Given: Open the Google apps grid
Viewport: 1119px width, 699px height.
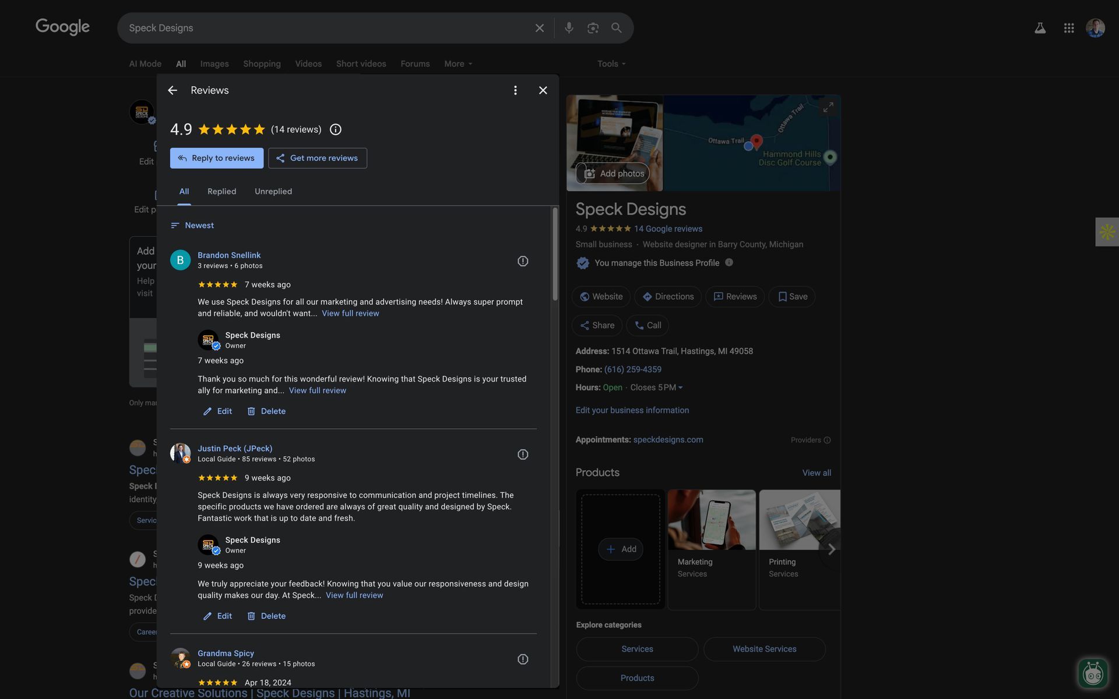Looking at the screenshot, I should coord(1069,28).
